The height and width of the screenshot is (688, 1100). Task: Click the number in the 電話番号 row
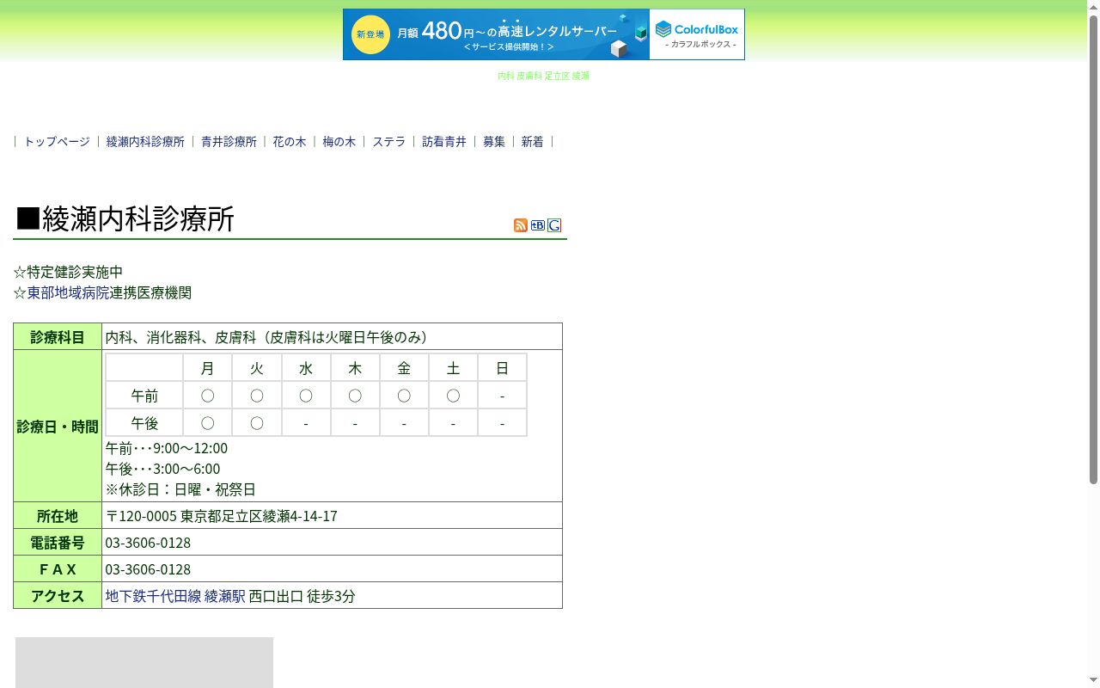(x=148, y=543)
